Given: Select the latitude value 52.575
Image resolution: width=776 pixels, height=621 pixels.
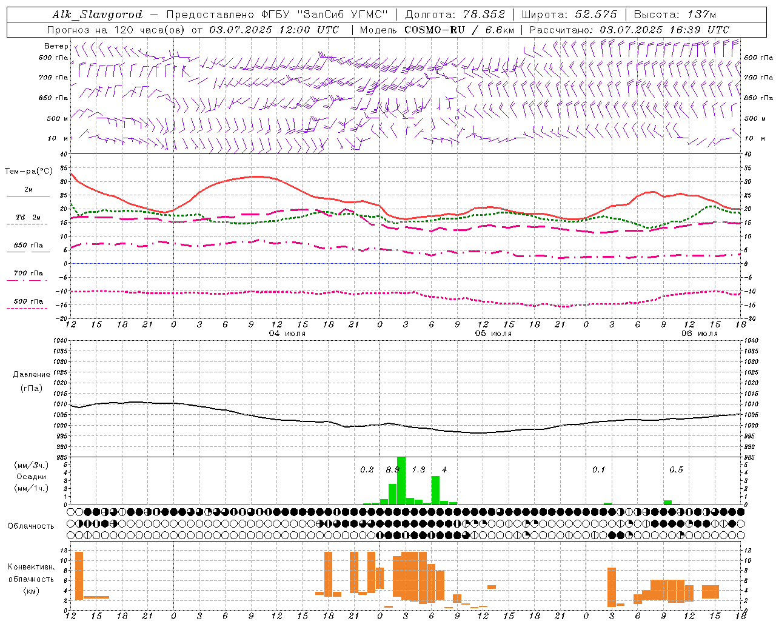Looking at the screenshot, I should click(596, 15).
